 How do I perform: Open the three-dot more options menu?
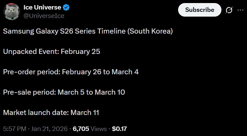coord(240,10)
